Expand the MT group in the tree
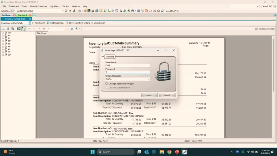 (x=3, y=41)
